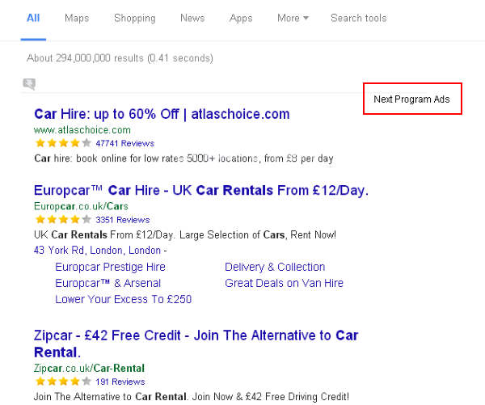Click the Next Program Ads button
The width and height of the screenshot is (485, 405).
click(411, 99)
